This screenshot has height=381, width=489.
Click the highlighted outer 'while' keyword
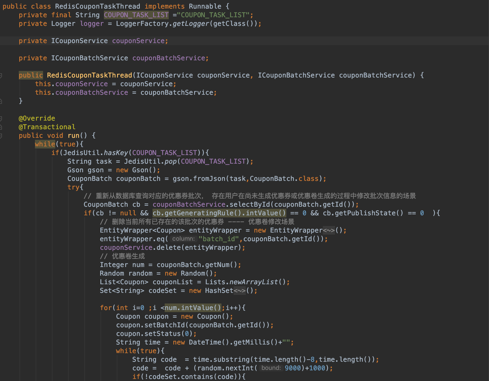(45, 144)
